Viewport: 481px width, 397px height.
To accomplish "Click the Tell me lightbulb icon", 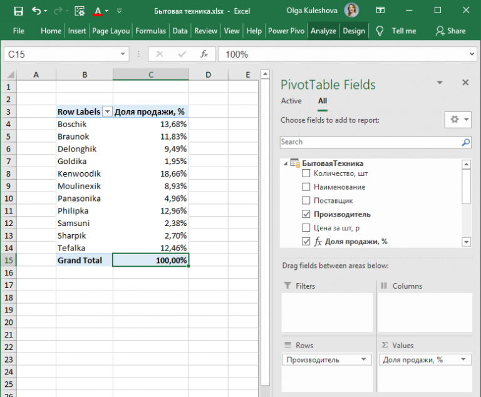I will click(380, 31).
